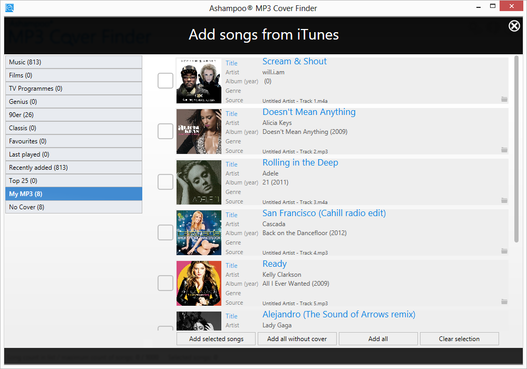This screenshot has width=527, height=369.
Task: Click the Alicia Keys album cover
Action: (199, 131)
